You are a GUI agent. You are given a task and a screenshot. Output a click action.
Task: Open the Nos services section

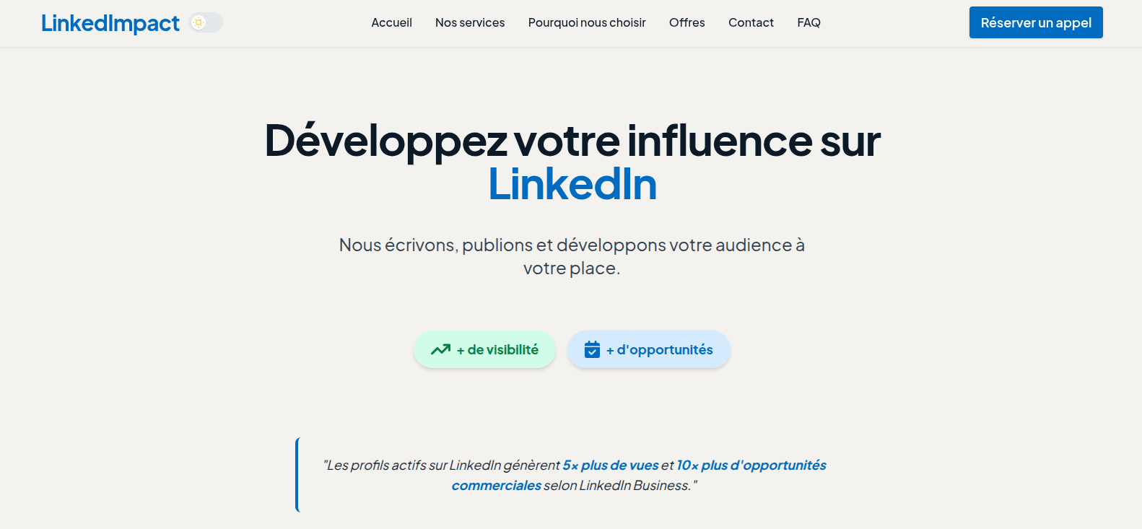[x=470, y=22]
